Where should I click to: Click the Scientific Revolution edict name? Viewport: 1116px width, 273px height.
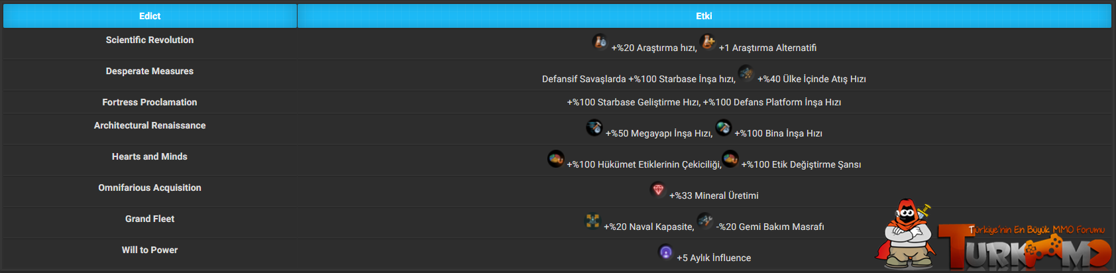pyautogui.click(x=150, y=40)
